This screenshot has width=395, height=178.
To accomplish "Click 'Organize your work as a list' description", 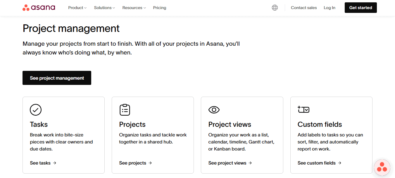I will click(241, 142).
